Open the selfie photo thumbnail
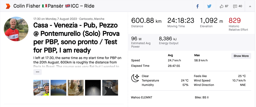Screen dimensions: 256x107 41,88
